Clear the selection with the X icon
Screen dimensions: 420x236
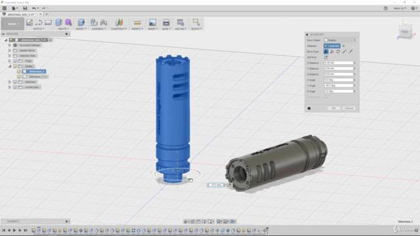click(344, 46)
